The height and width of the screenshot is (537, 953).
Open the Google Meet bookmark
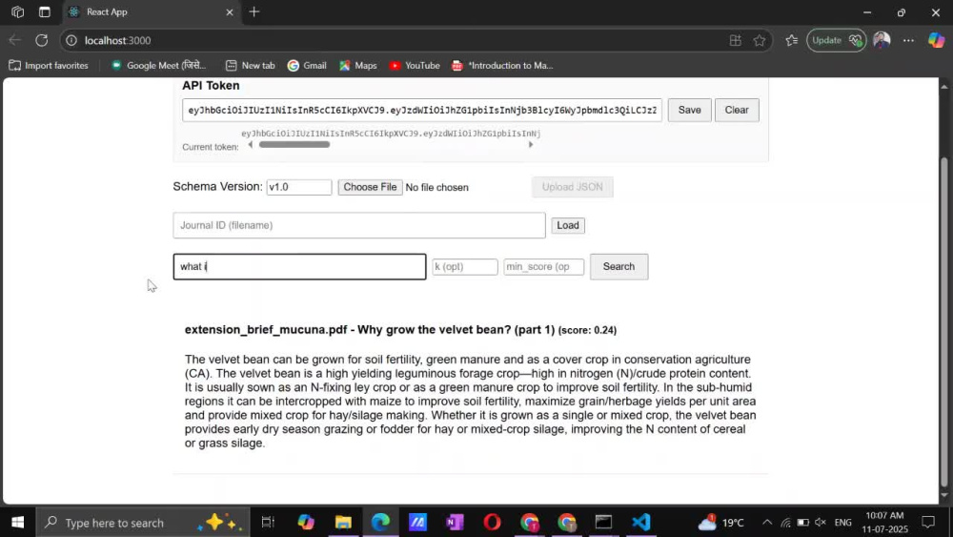point(158,65)
